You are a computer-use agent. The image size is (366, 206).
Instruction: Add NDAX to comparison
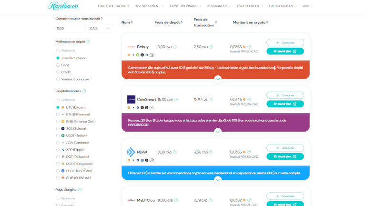285,148
